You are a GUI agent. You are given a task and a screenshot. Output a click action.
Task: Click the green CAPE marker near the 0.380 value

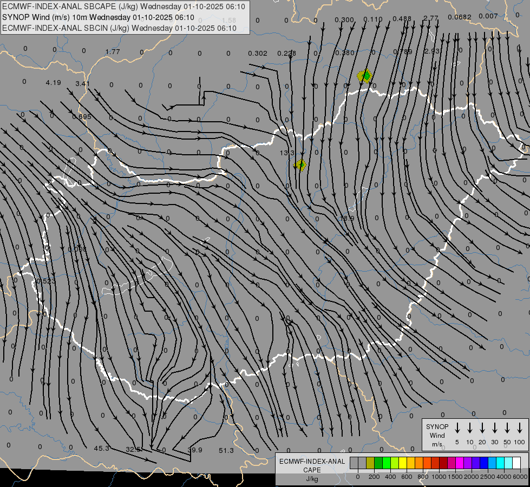pyautogui.click(x=365, y=76)
